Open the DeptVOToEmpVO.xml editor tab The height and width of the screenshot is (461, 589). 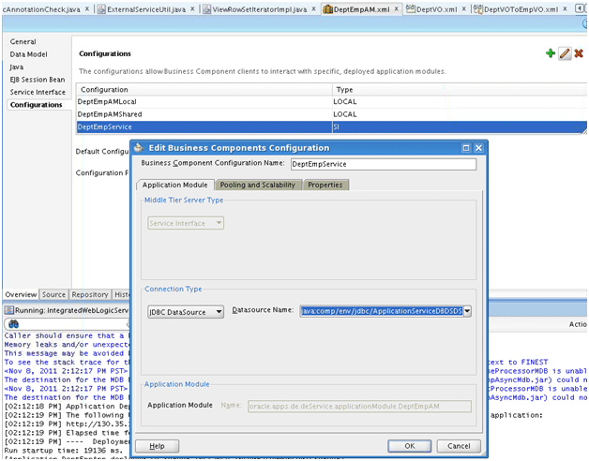pyautogui.click(x=521, y=9)
